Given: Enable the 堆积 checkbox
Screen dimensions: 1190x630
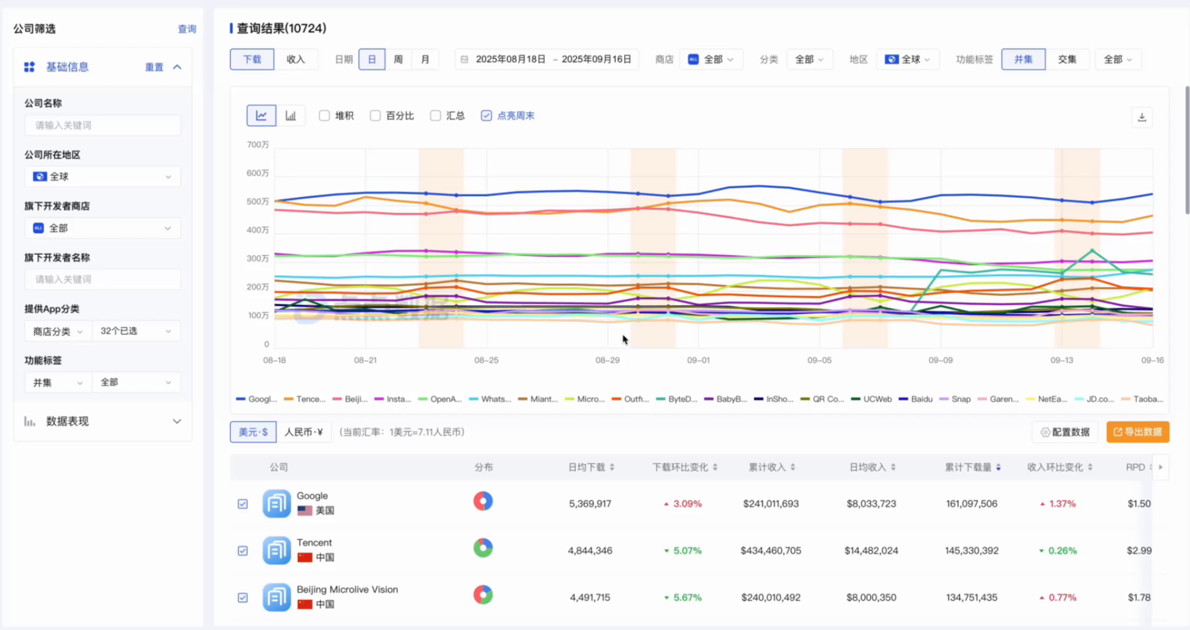Looking at the screenshot, I should pos(324,116).
